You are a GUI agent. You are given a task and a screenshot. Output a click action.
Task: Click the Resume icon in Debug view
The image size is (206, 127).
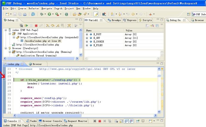[x=26, y=25]
